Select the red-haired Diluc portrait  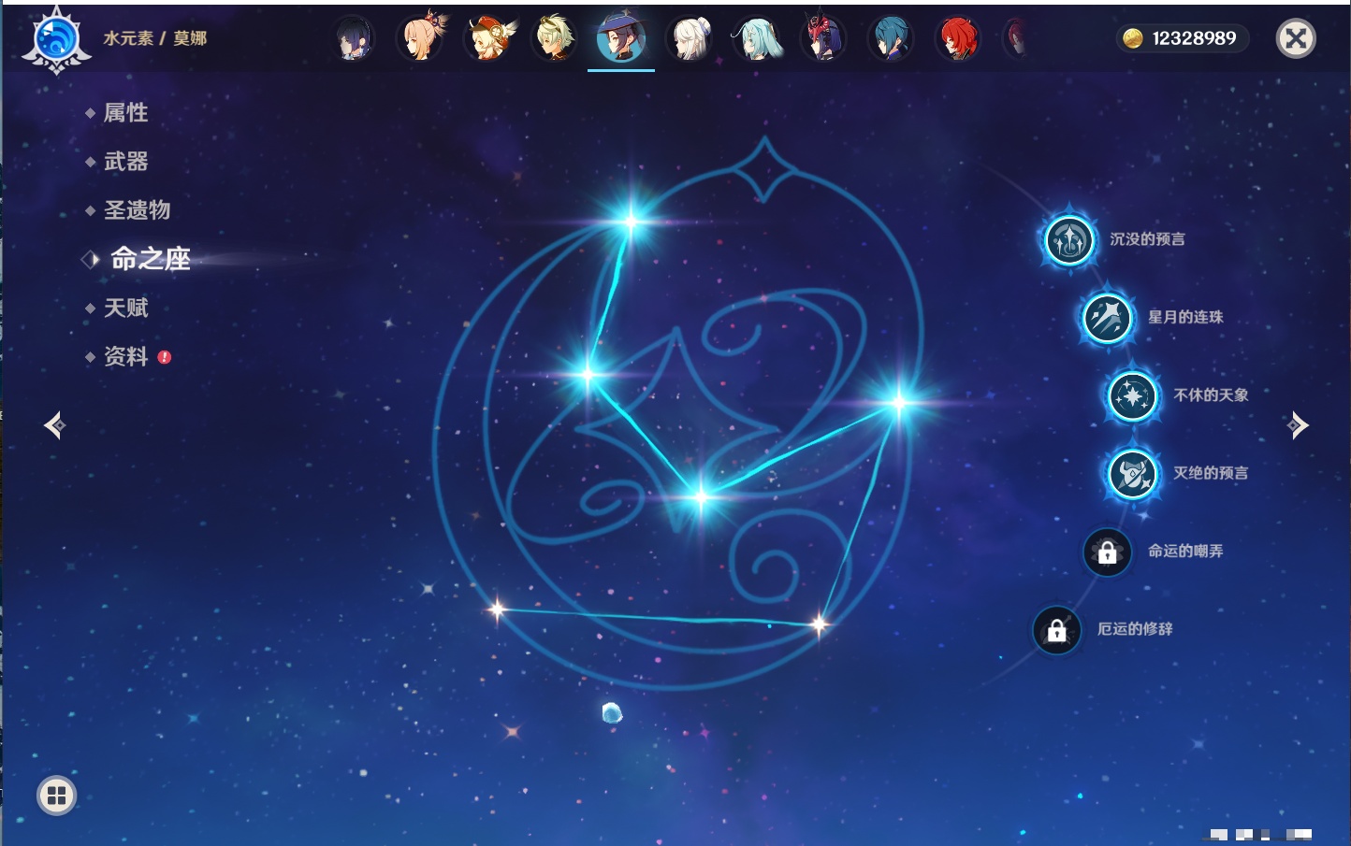pos(958,39)
